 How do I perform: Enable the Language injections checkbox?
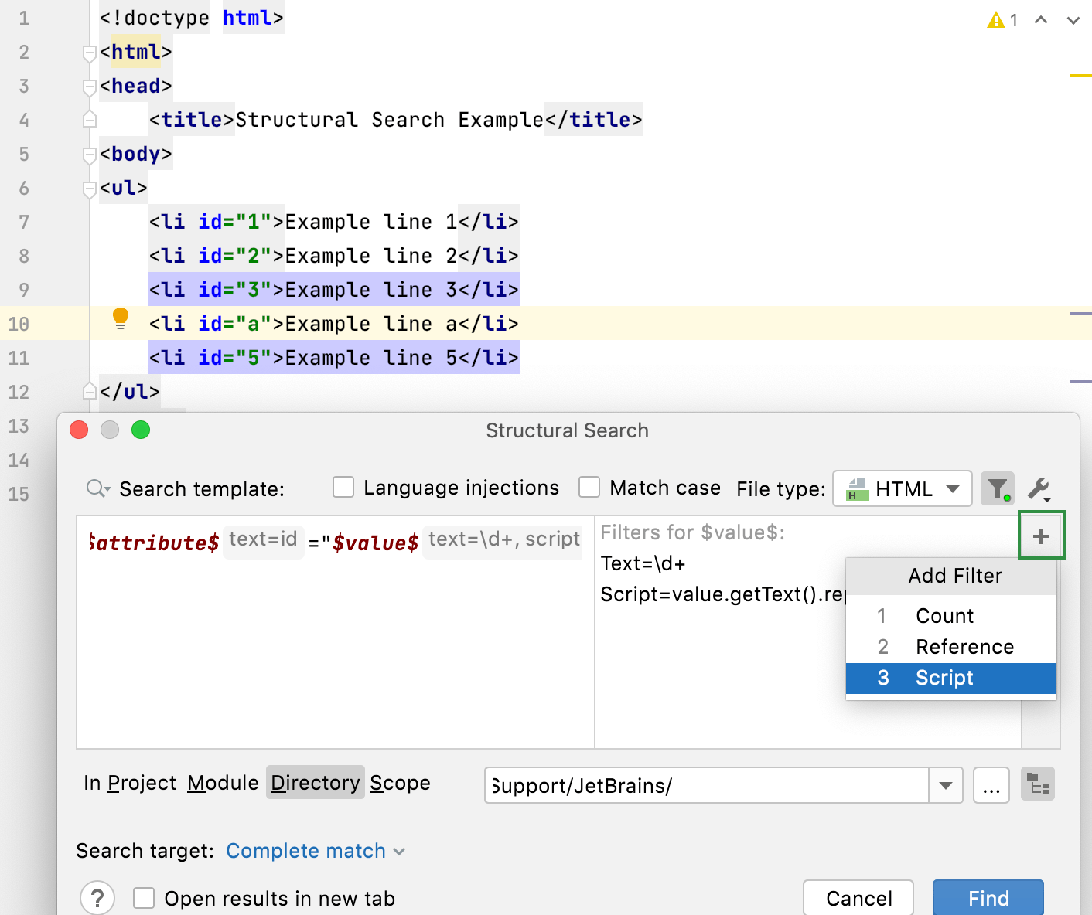click(x=343, y=487)
